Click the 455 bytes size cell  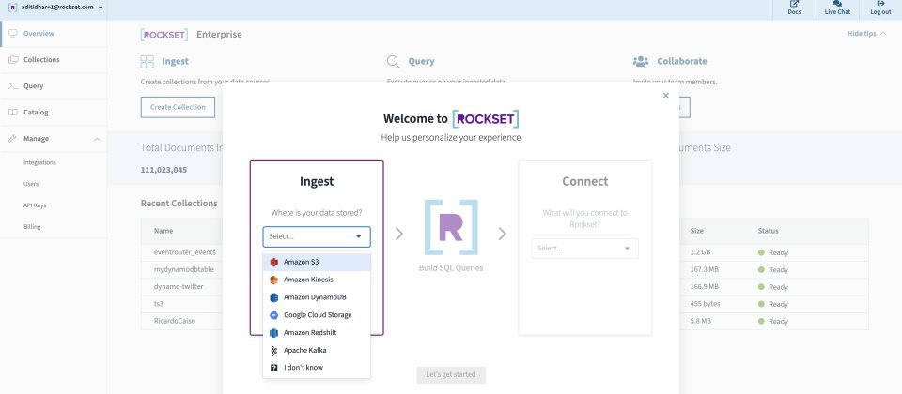point(706,304)
